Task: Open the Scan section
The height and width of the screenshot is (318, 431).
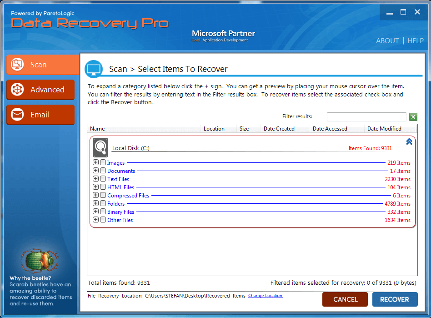Action: point(43,65)
